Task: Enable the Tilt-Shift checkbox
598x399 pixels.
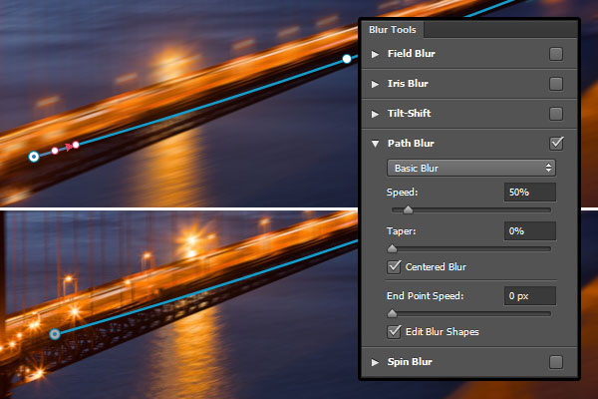Action: tap(556, 114)
